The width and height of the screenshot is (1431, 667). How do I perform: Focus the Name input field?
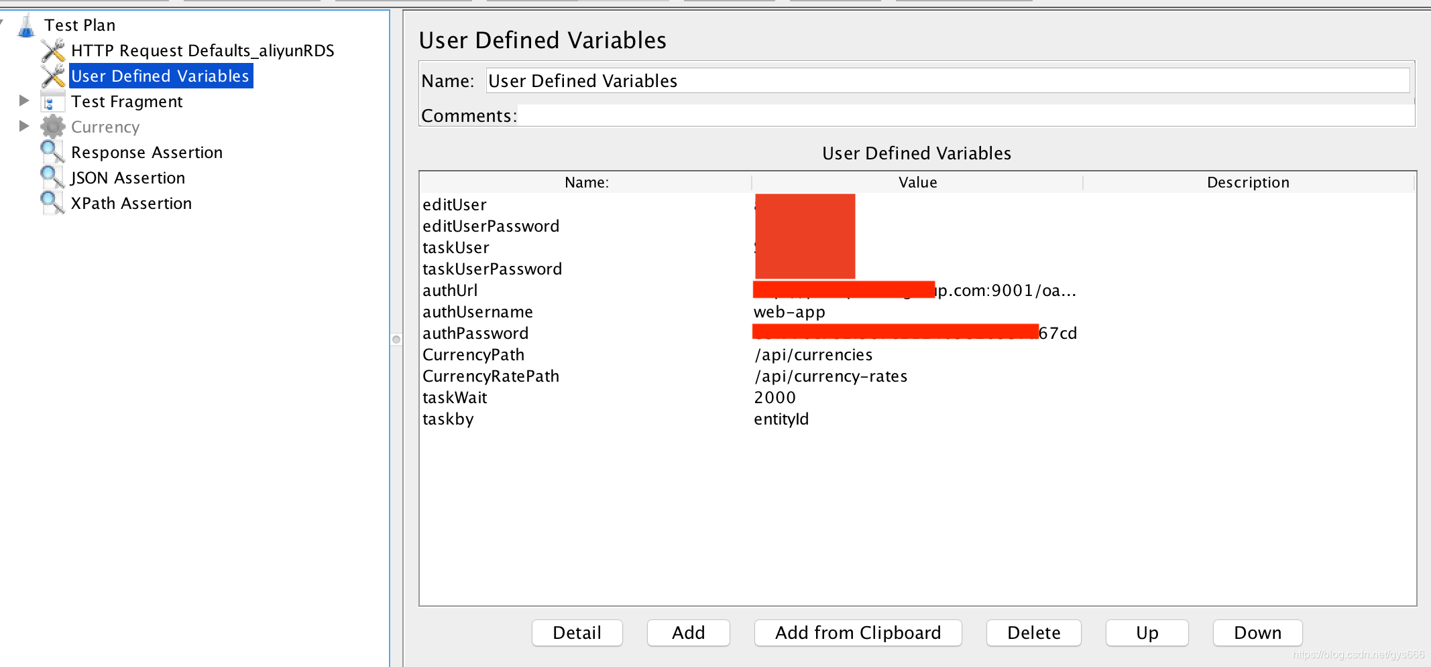click(948, 81)
